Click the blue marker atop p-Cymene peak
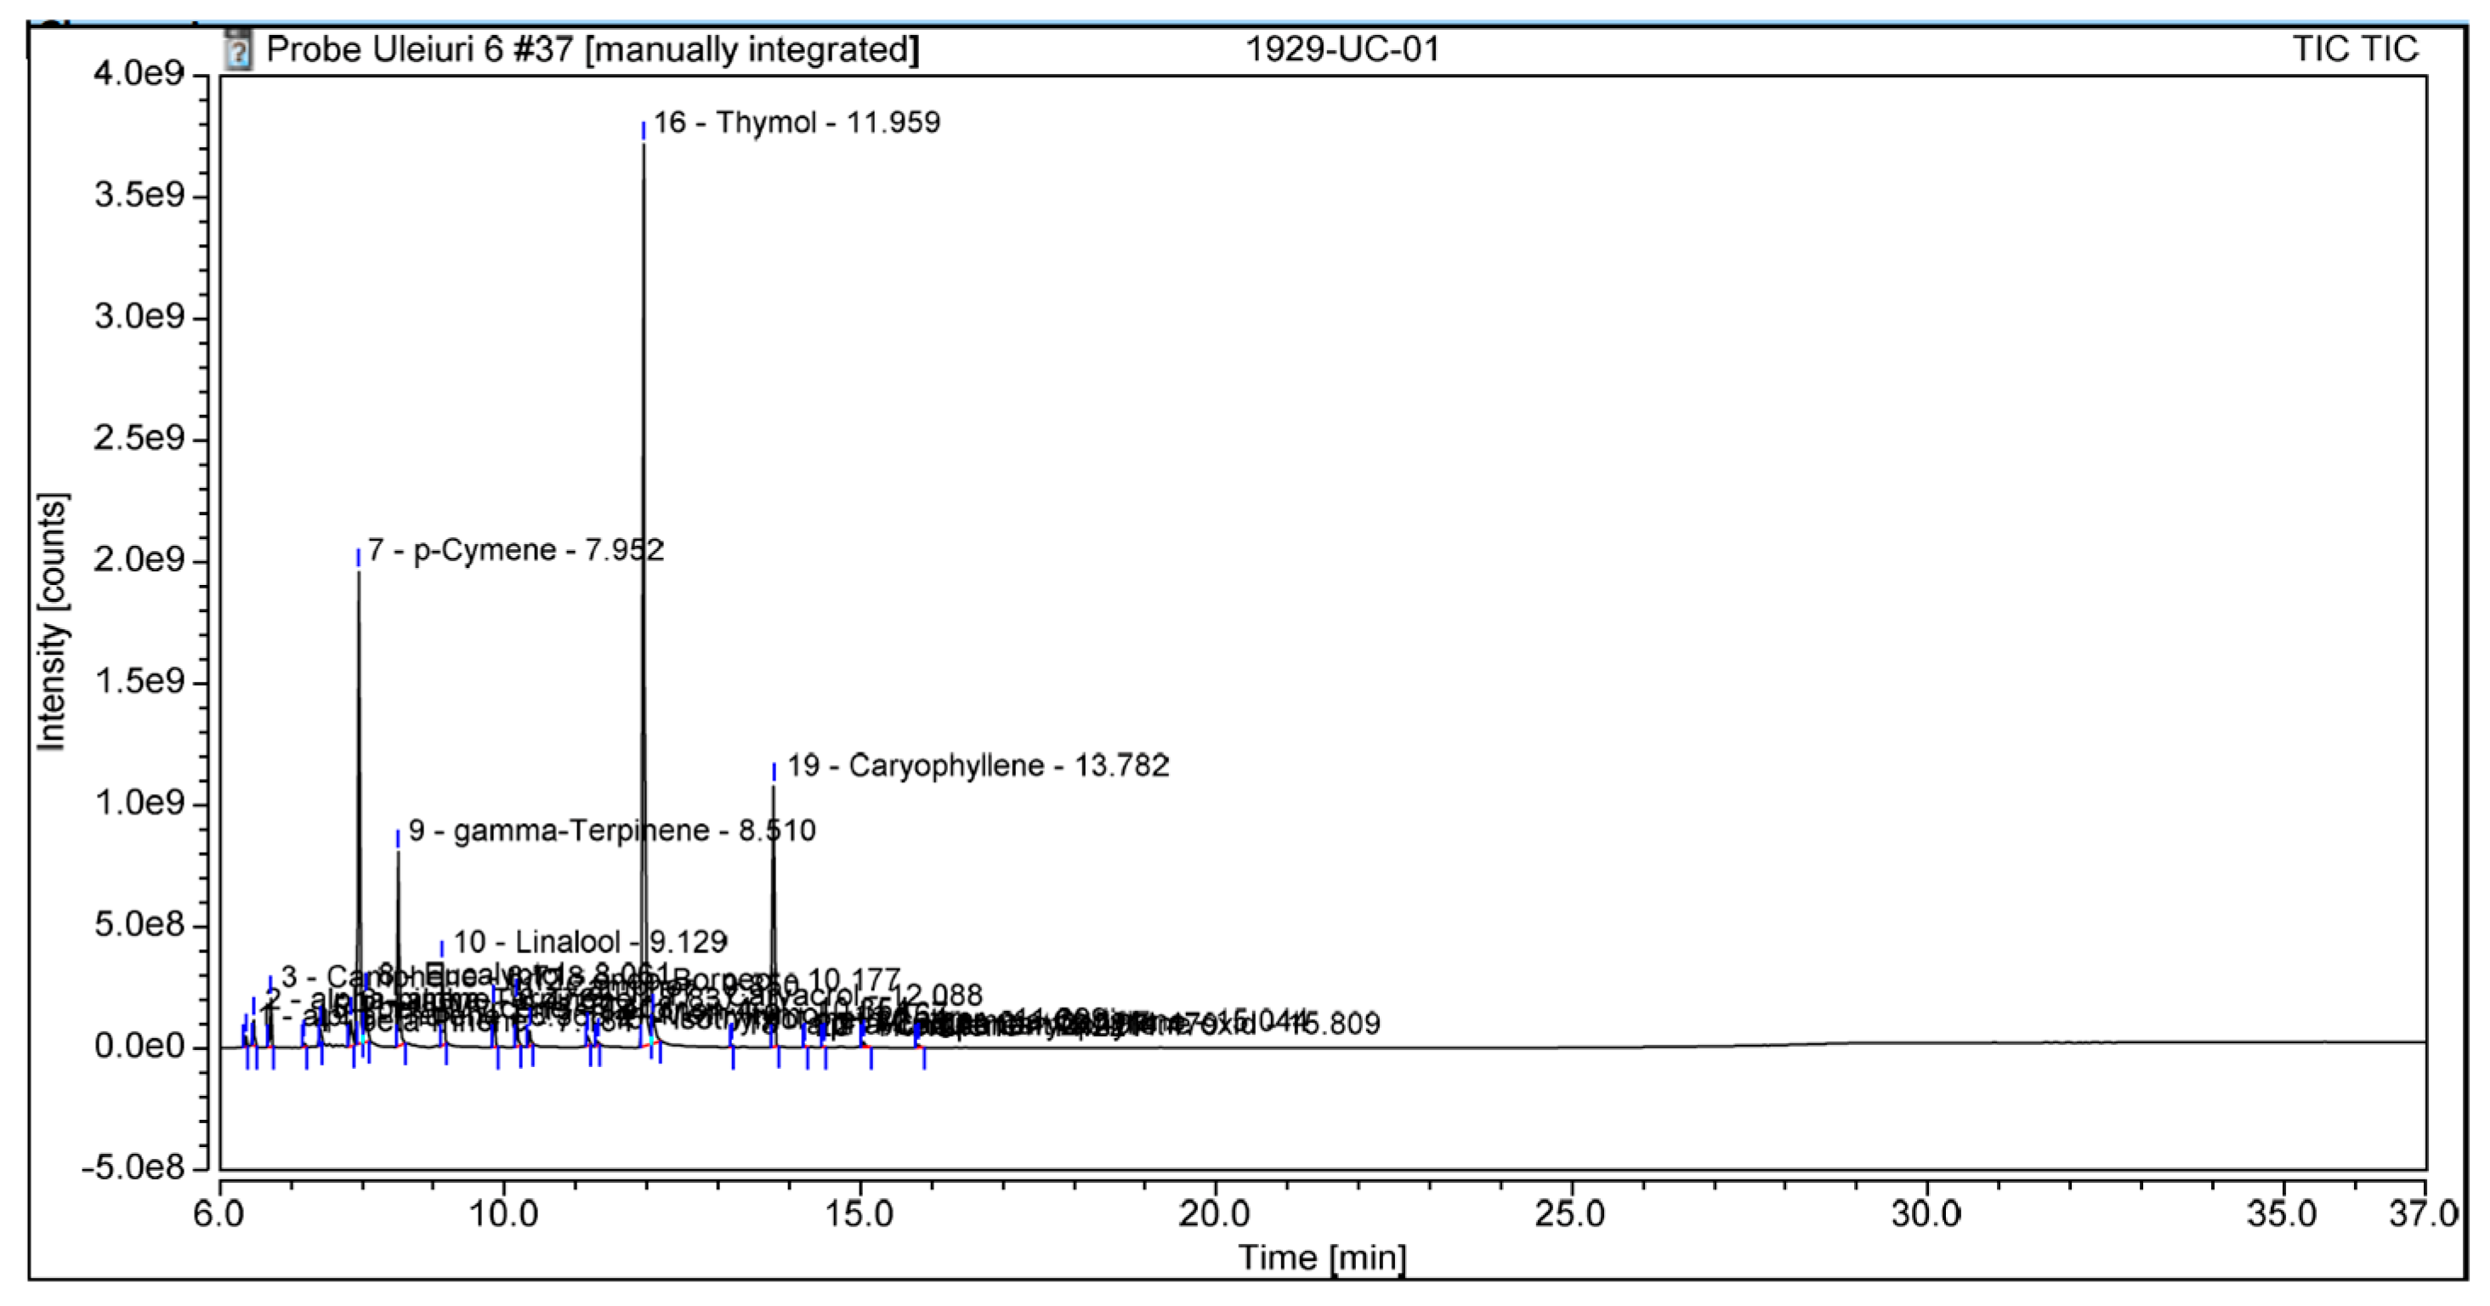2490x1306 pixels. click(359, 556)
